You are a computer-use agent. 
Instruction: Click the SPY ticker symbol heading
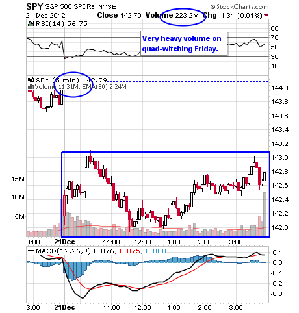[34, 6]
